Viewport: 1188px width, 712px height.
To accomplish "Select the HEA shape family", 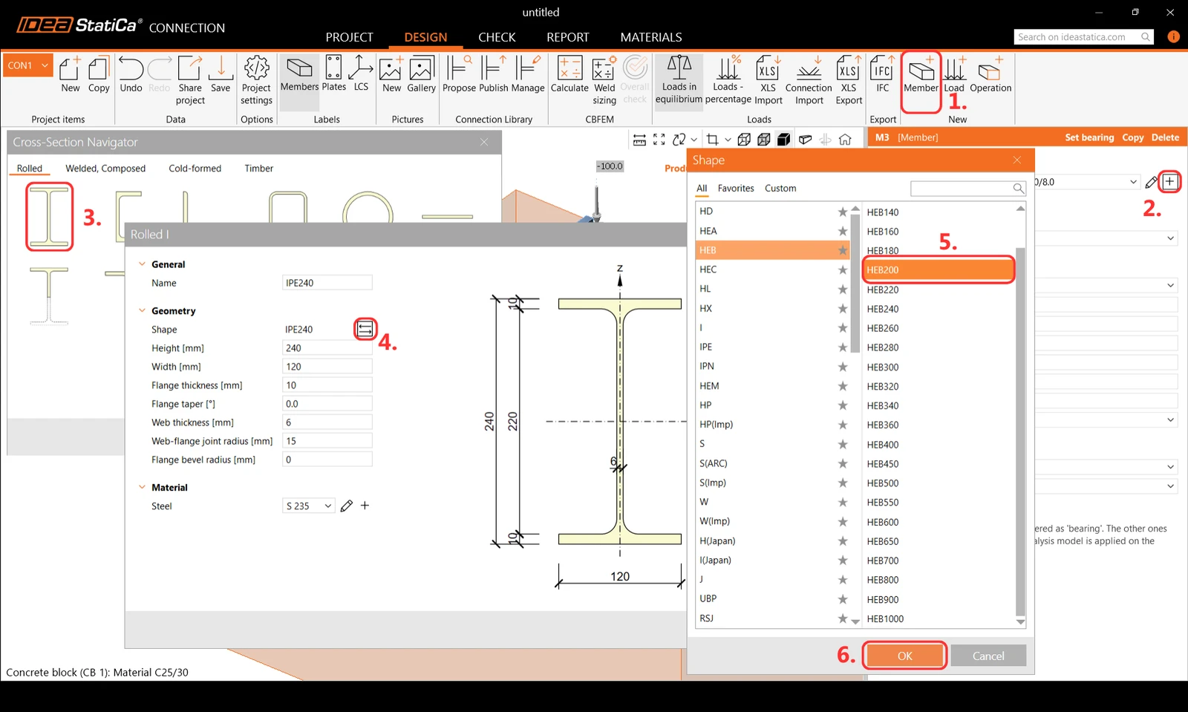I will tap(771, 231).
